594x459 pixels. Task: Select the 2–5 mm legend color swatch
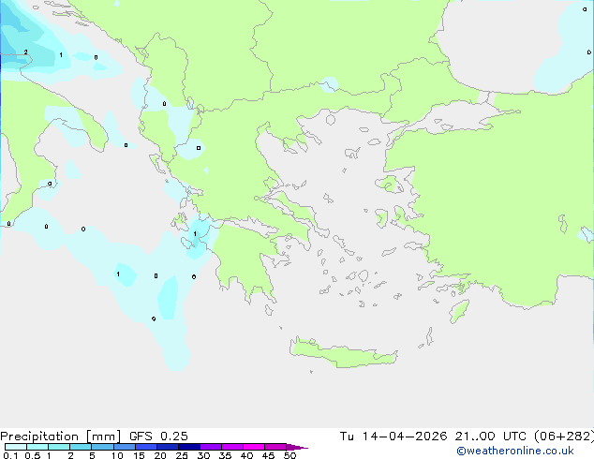[81, 447]
